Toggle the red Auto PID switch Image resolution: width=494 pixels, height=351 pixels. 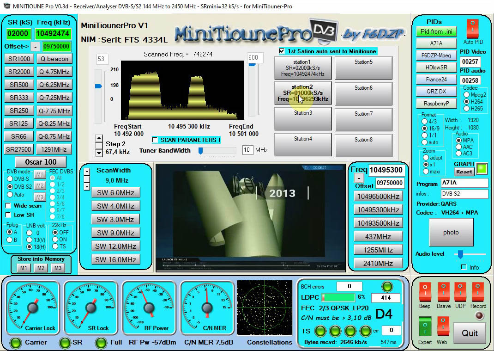pos(472,29)
